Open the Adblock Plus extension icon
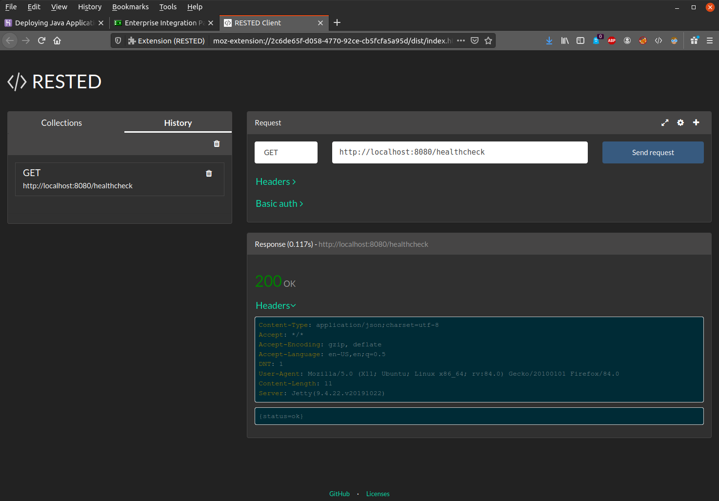Viewport: 719px width, 501px height. 612,40
